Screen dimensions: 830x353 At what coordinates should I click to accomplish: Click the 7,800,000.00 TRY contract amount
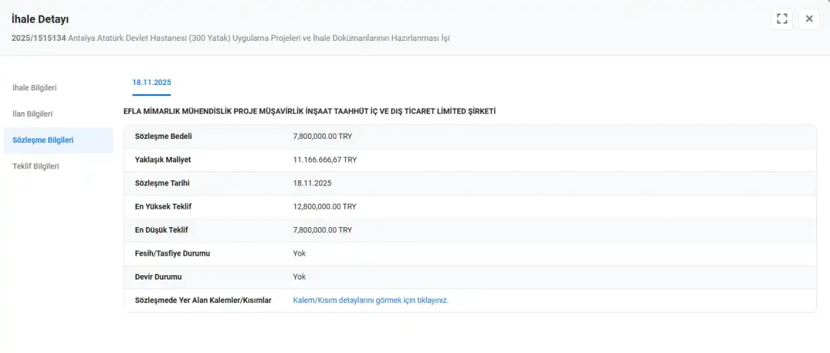tap(322, 136)
